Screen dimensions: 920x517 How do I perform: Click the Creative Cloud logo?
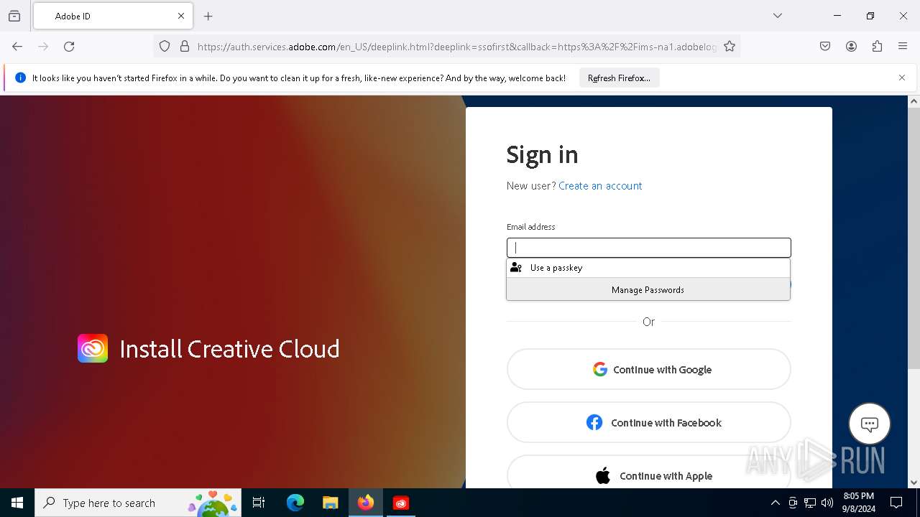coord(93,348)
